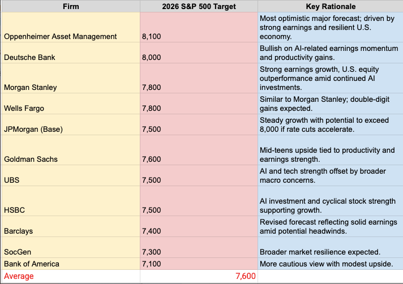Click the 'AI investment and cyclical stock' rationale

tap(331, 201)
